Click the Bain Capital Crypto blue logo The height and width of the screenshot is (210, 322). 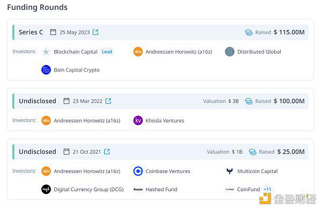click(46, 70)
